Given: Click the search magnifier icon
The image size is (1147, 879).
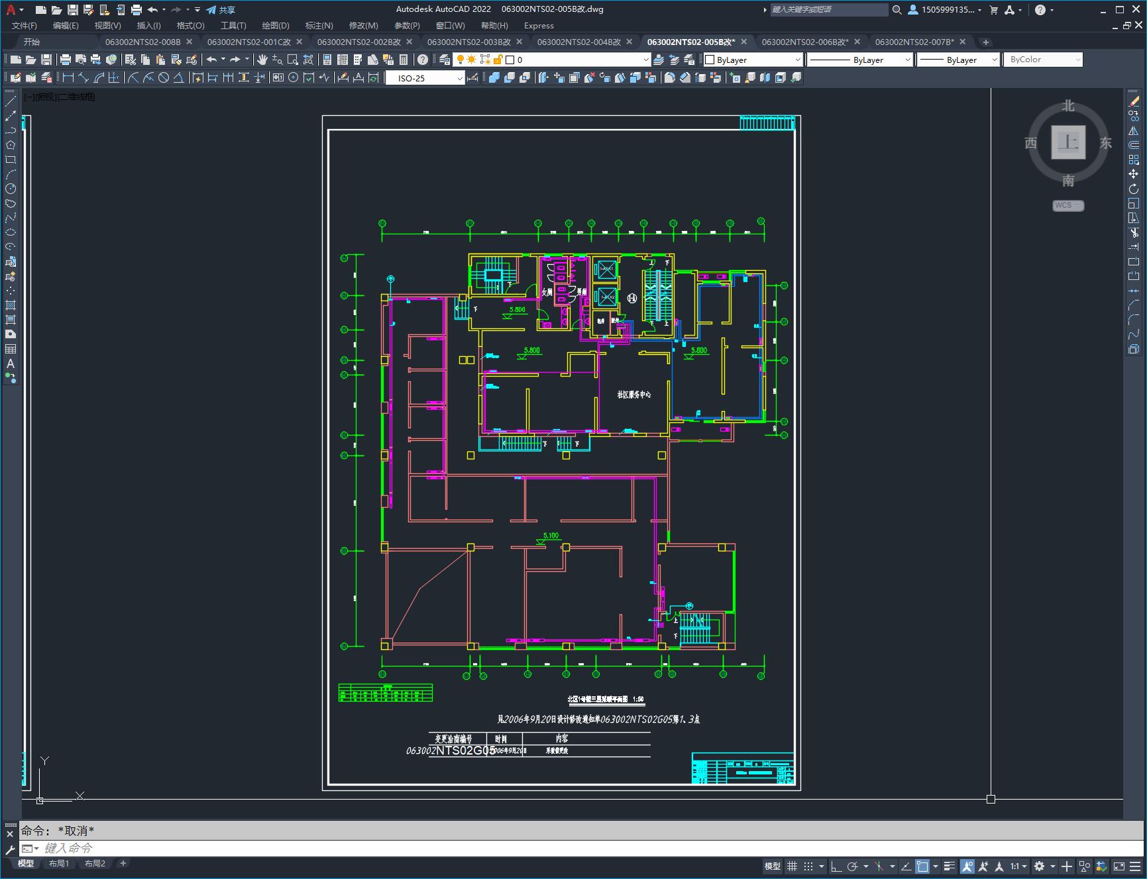Looking at the screenshot, I should pos(897,10).
